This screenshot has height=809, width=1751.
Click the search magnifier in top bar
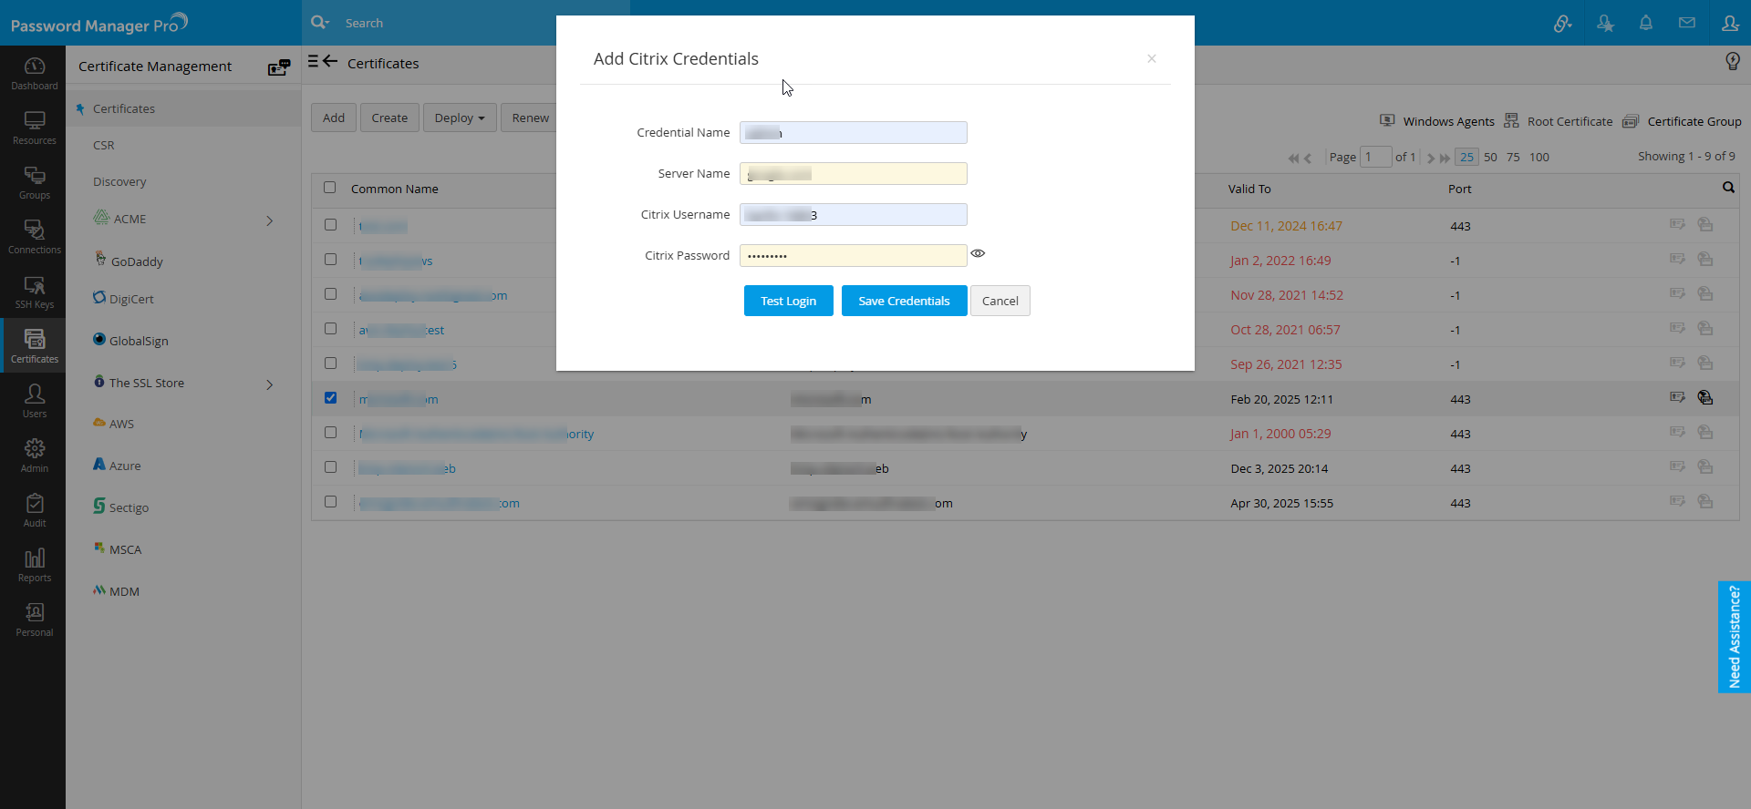pyautogui.click(x=319, y=23)
